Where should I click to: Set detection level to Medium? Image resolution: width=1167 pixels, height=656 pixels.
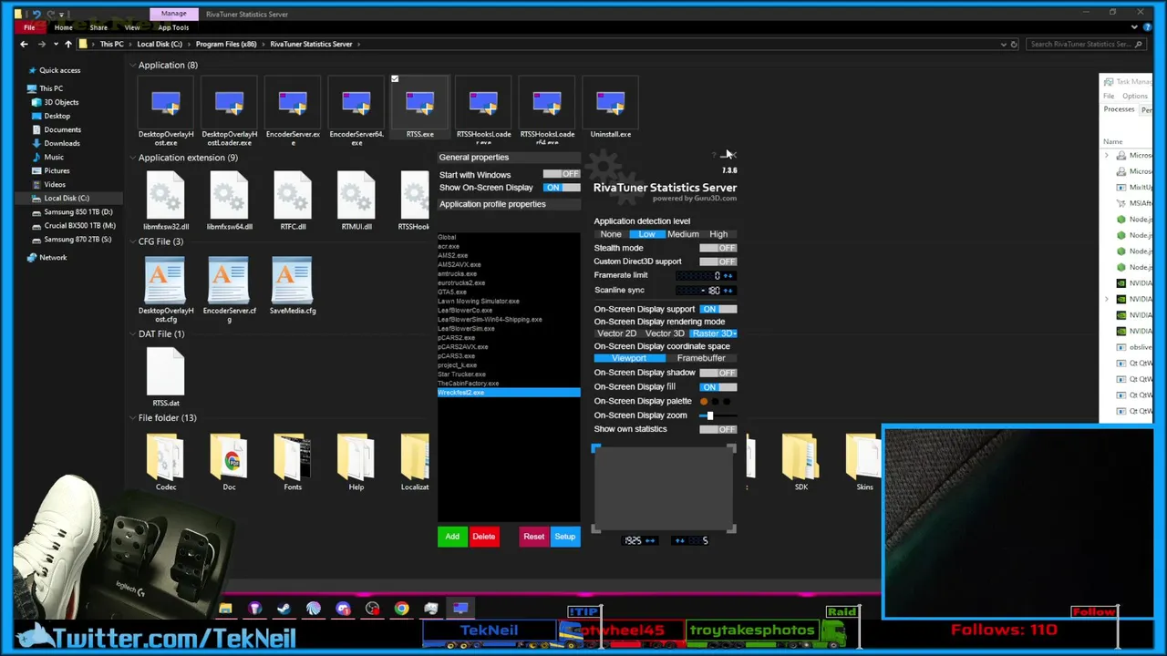683,234
